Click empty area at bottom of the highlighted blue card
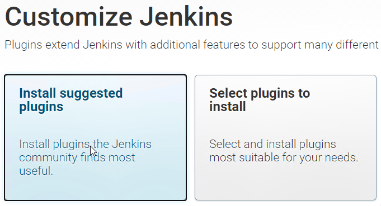The image size is (381, 206). (x=95, y=189)
